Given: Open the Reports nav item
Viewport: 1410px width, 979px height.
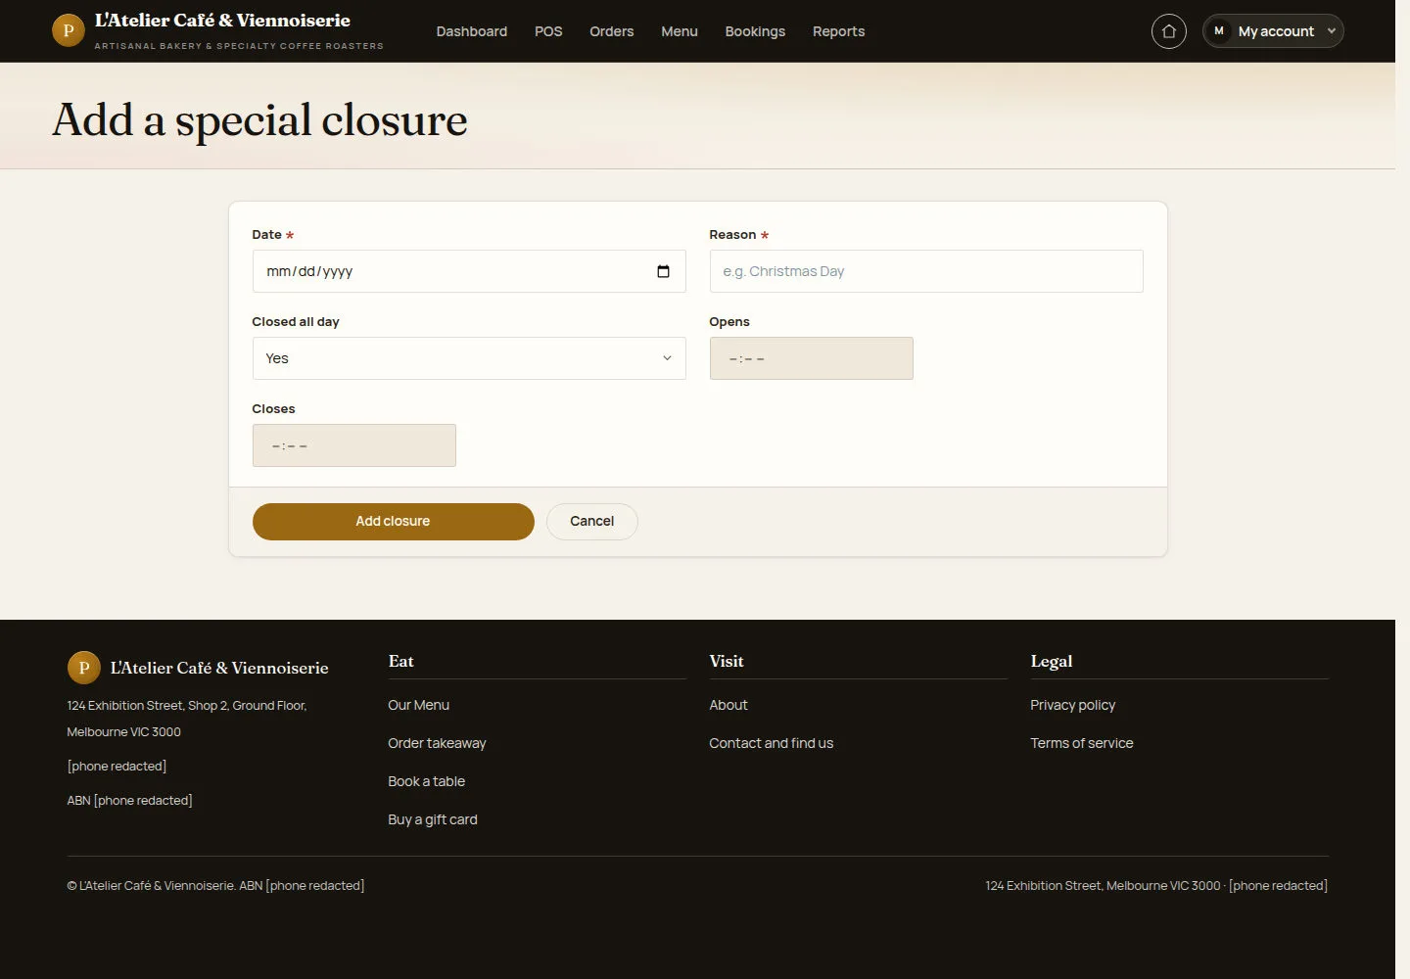Looking at the screenshot, I should 839,31.
